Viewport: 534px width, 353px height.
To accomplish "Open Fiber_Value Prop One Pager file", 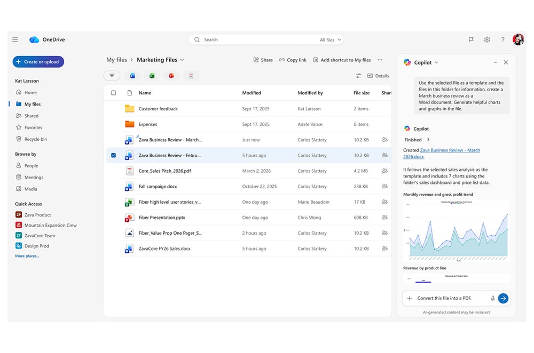I will tap(170, 233).
